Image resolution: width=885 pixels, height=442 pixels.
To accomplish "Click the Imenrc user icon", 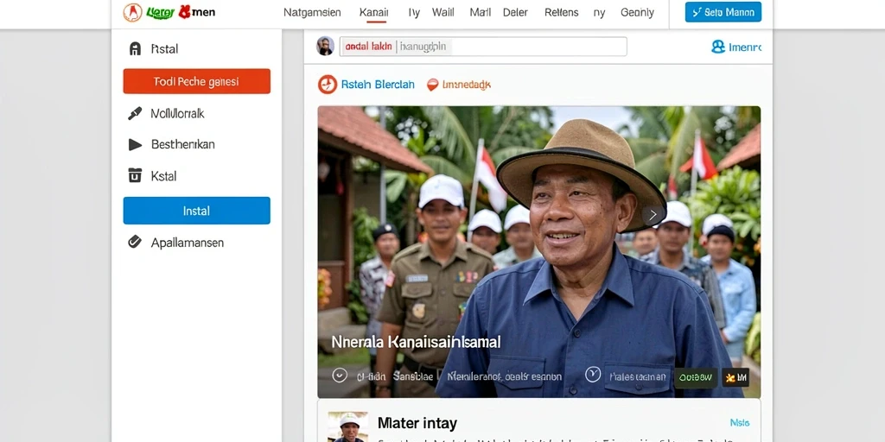I will (718, 47).
